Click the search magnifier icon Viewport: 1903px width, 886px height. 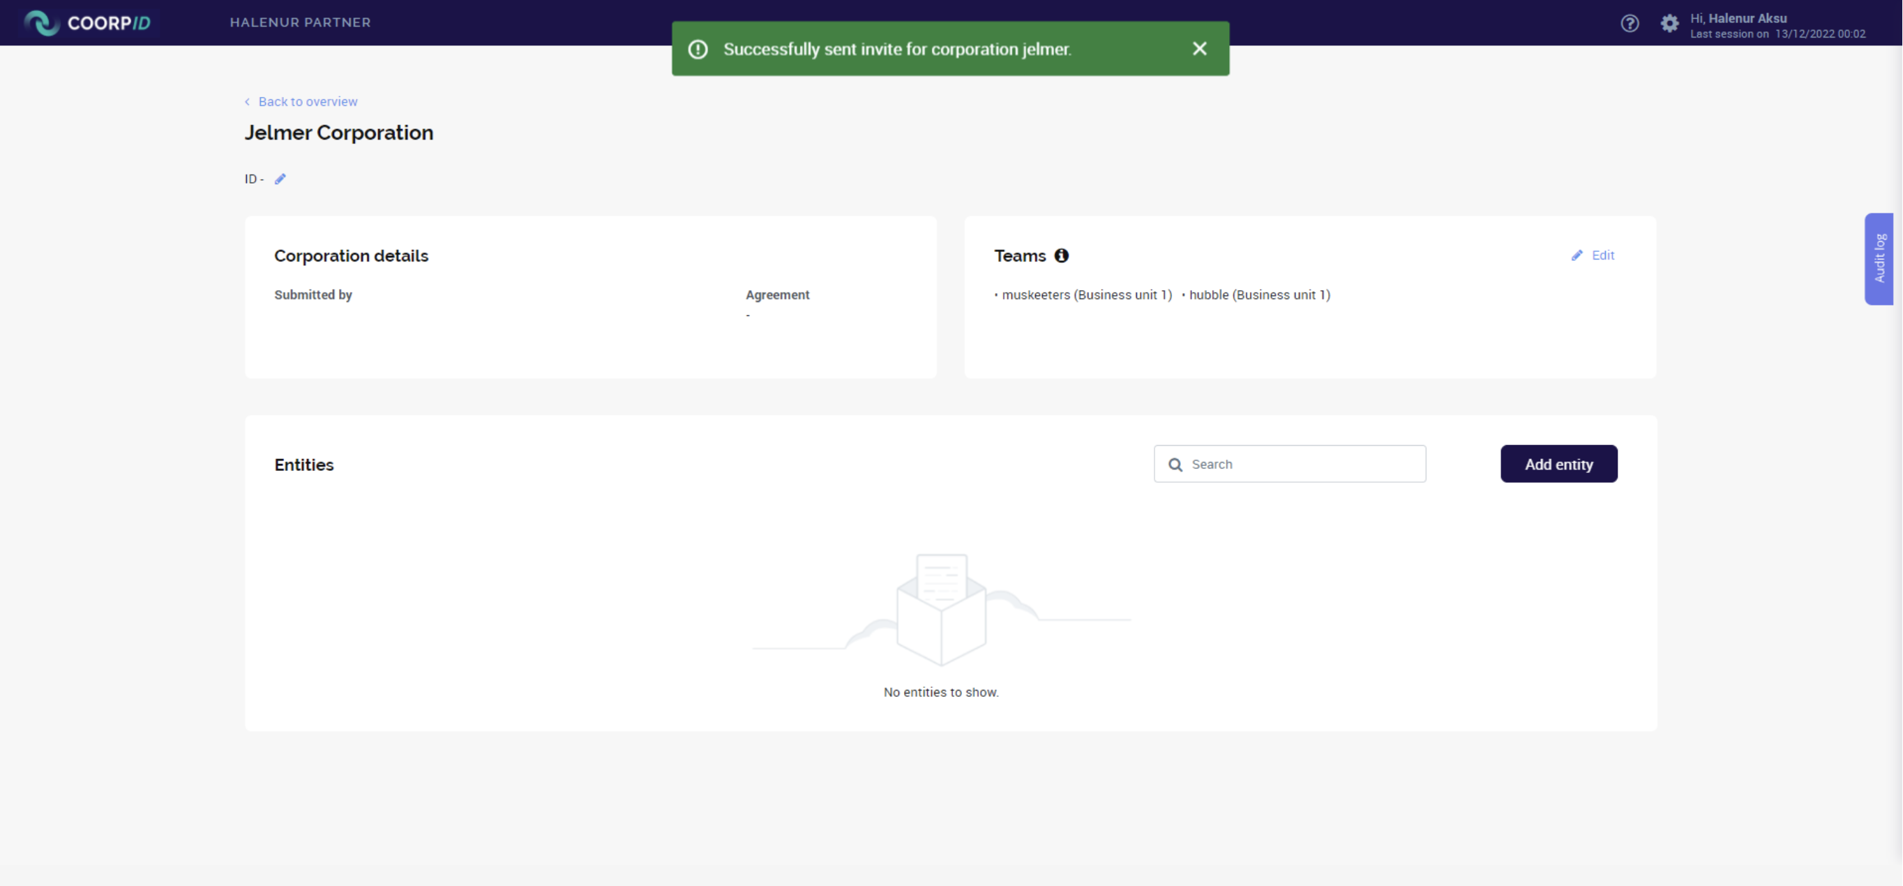[1175, 465]
